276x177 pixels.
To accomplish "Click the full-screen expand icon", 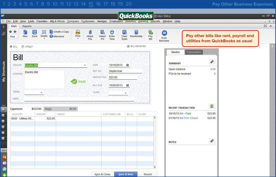I will 265,26.
